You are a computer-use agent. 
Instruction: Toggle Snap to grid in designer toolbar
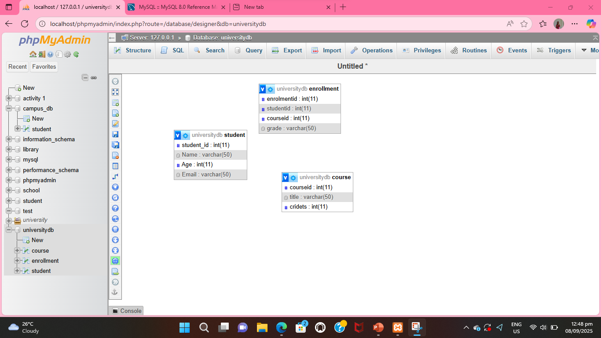[115, 229]
